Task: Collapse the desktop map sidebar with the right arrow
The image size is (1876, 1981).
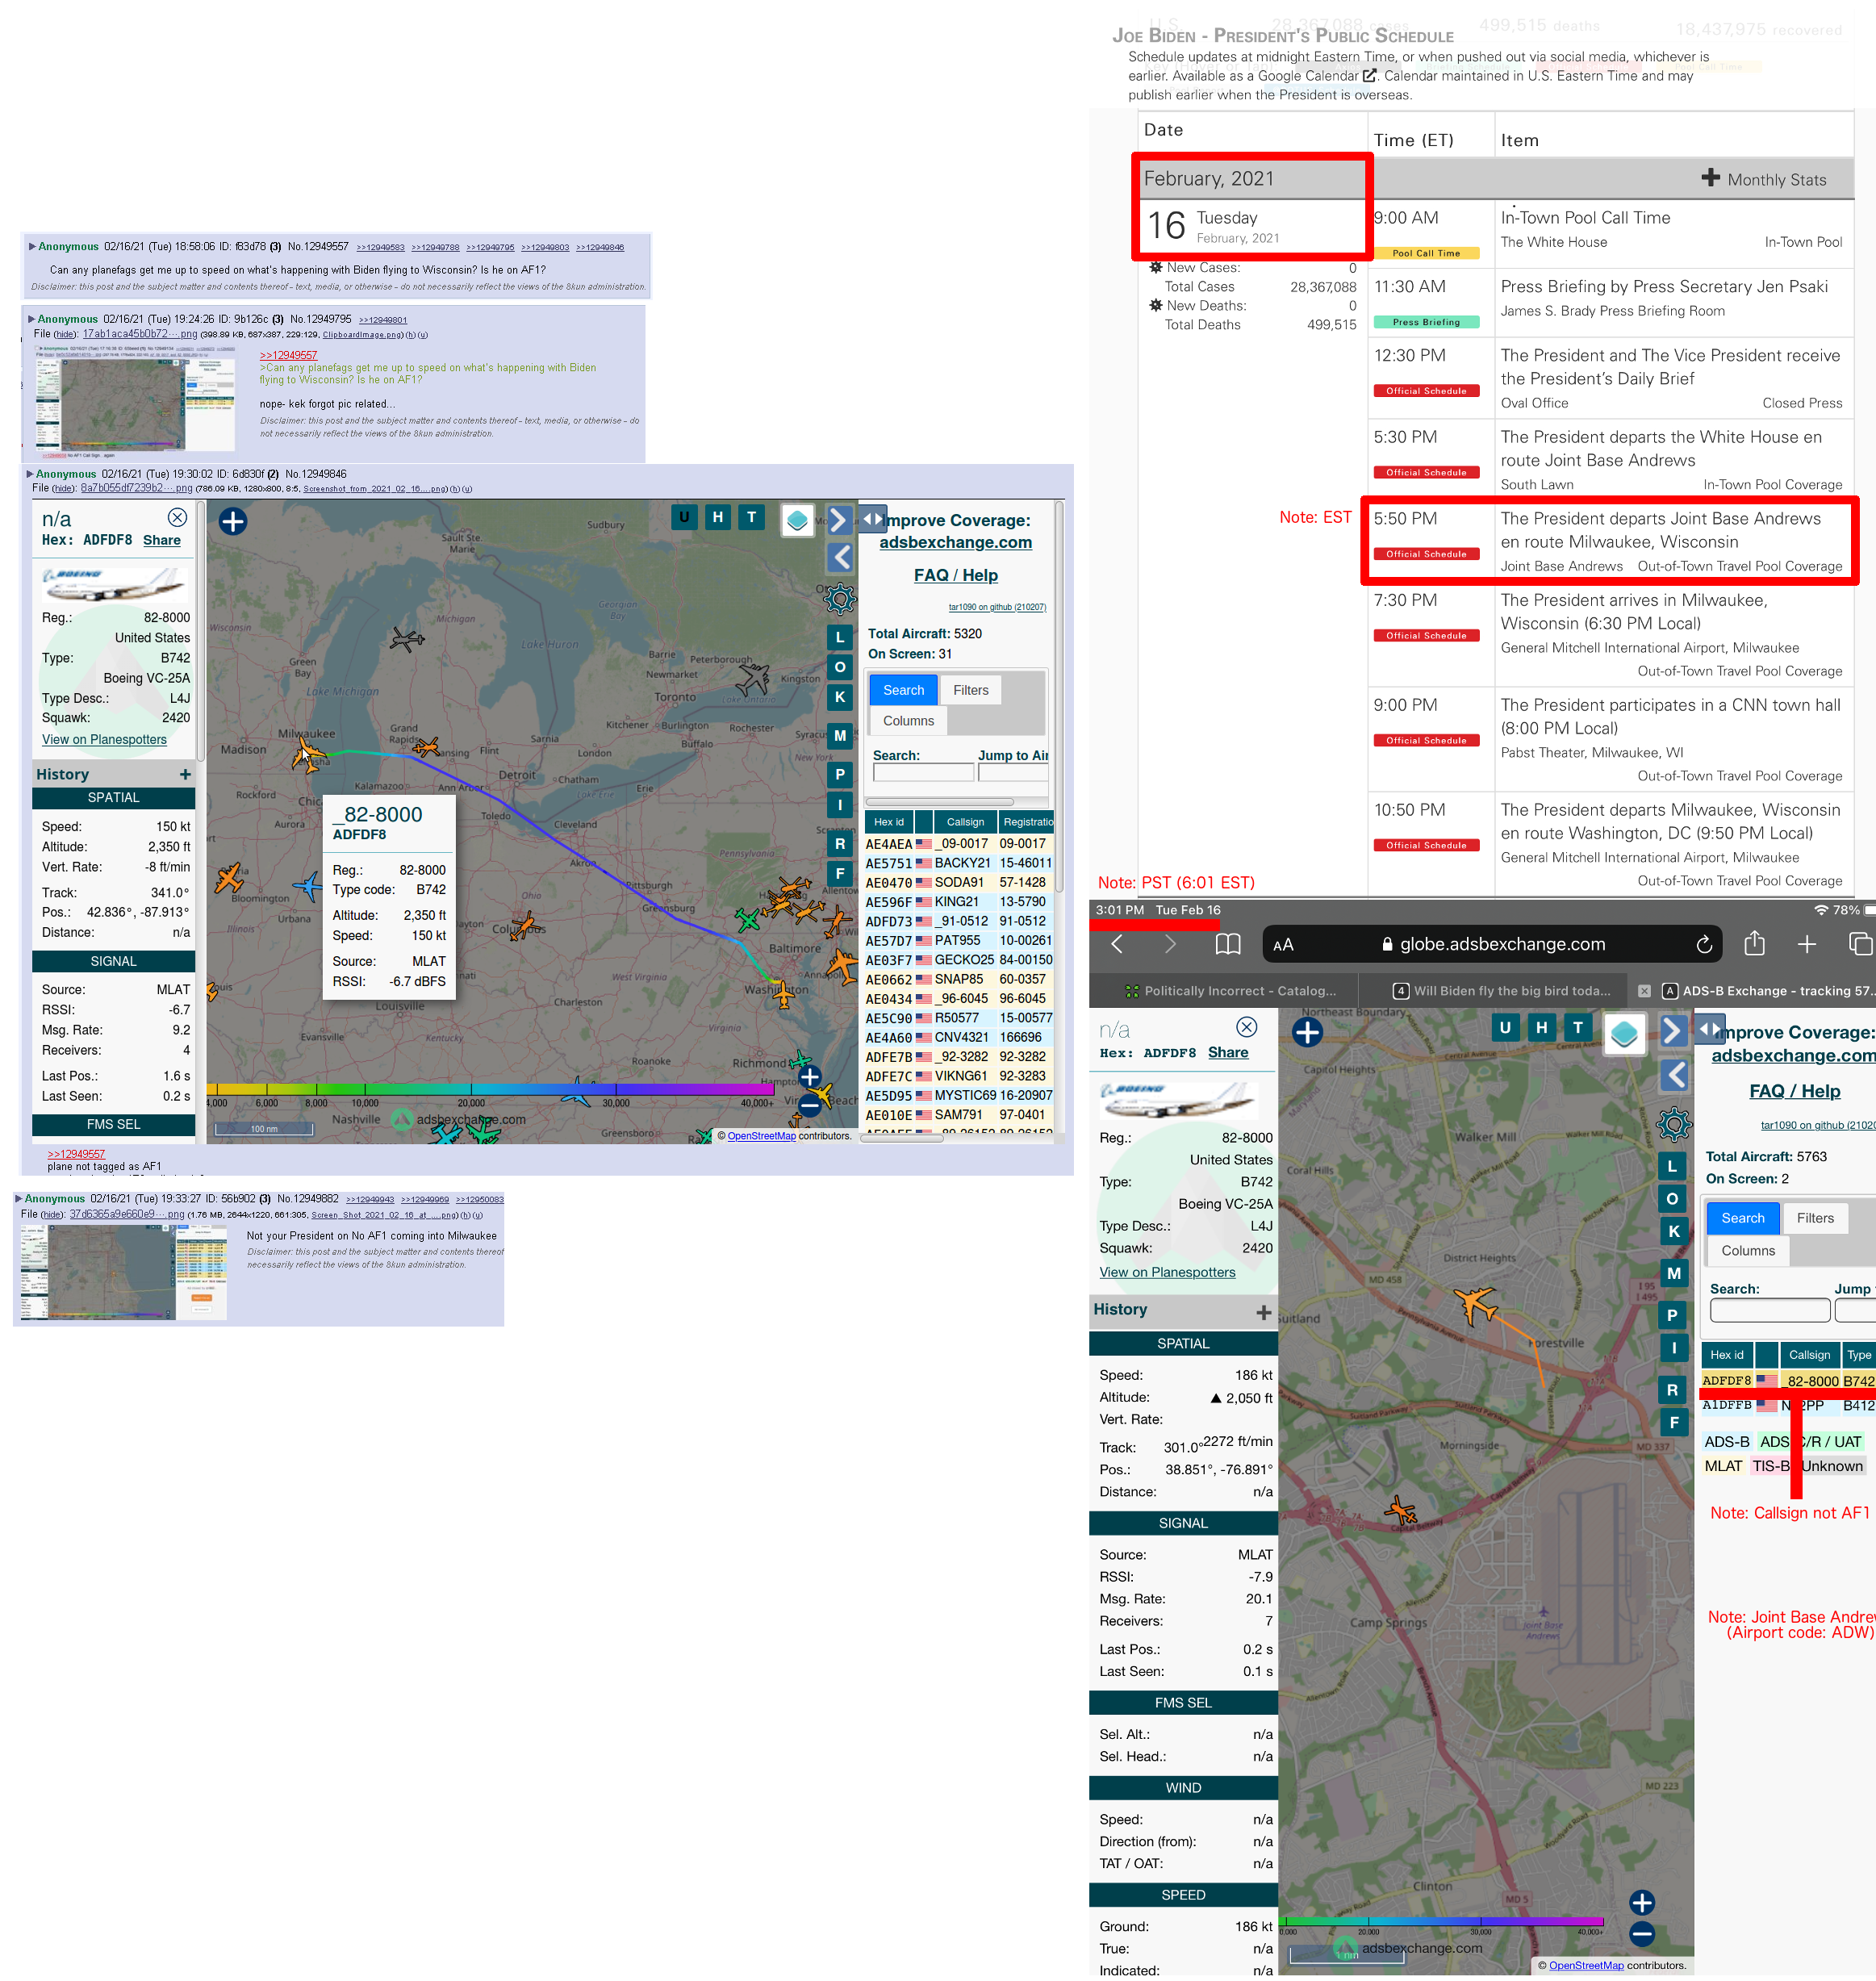Action: [839, 520]
